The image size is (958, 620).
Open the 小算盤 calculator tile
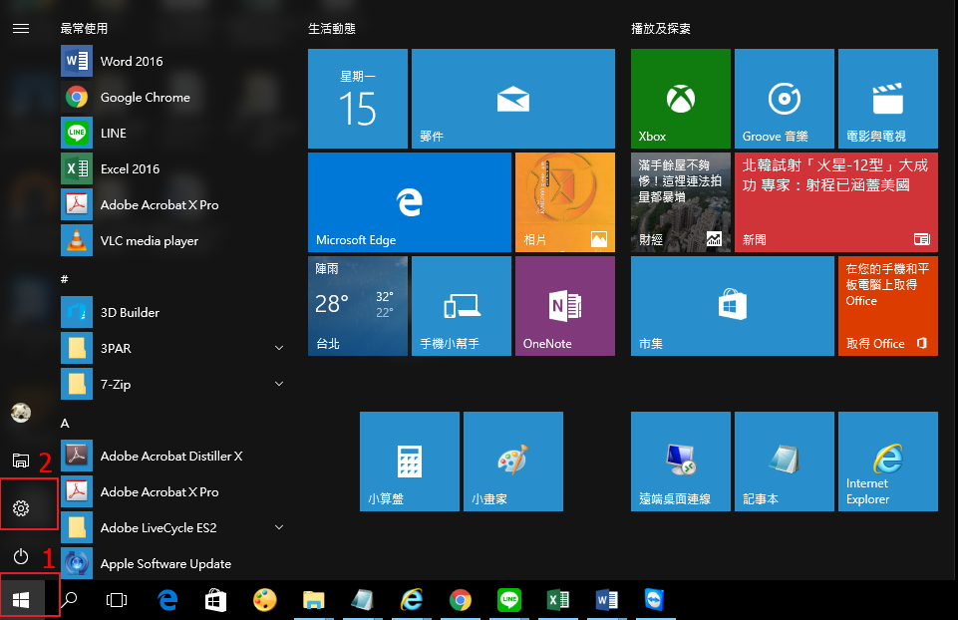410,462
